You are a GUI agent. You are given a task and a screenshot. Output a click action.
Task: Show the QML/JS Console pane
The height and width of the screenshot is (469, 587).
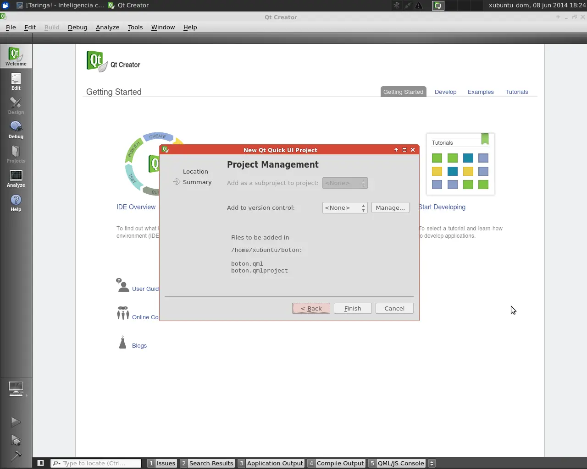coord(397,463)
